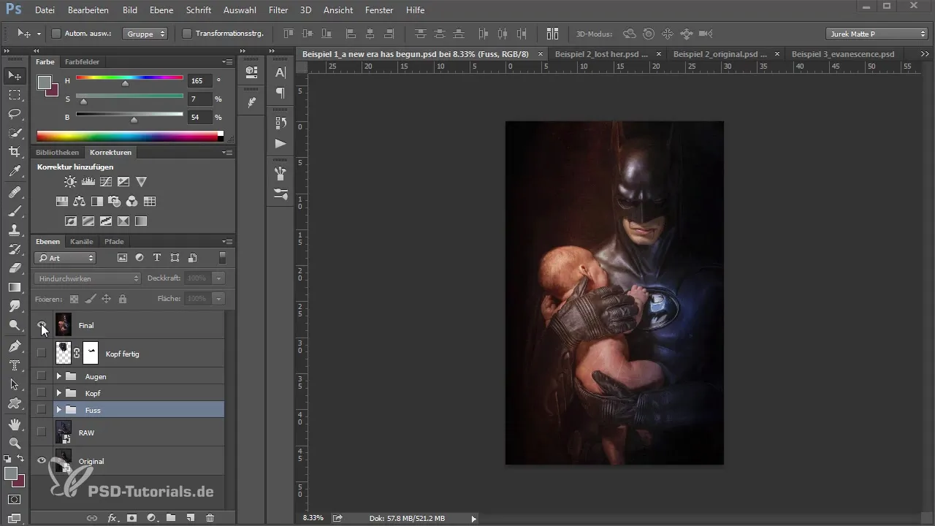
Task: Add a Levels adjustment
Action: (88, 182)
